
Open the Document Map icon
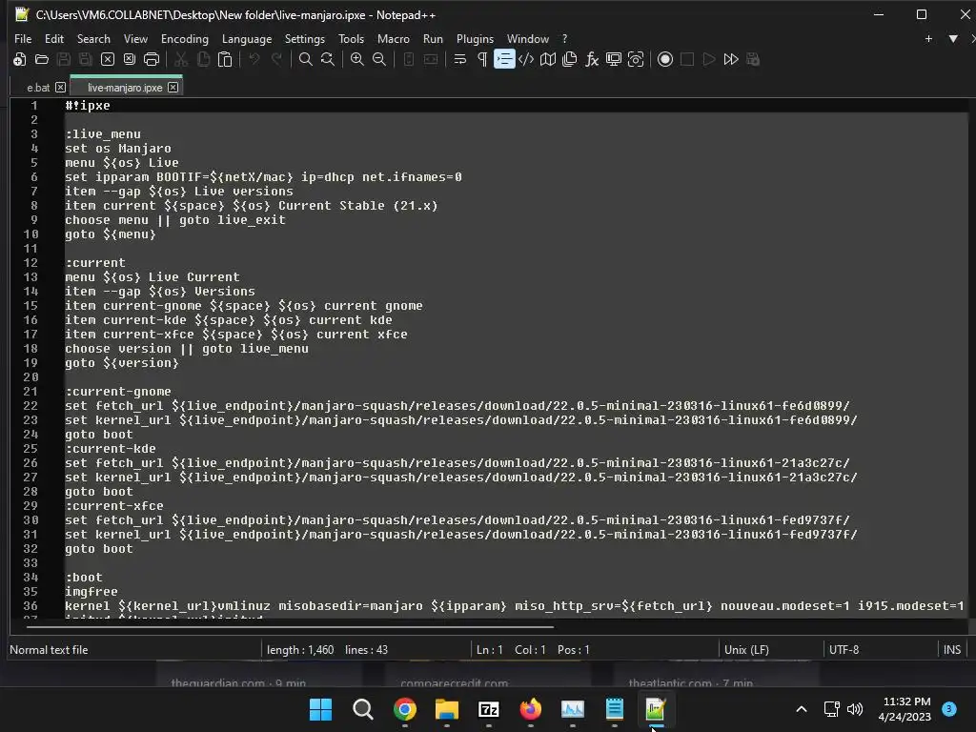[x=548, y=59]
